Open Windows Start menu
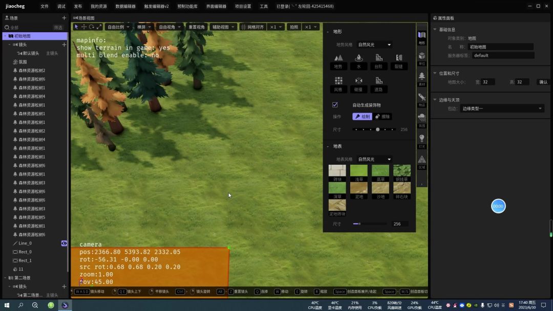This screenshot has height=311, width=553. coord(7,305)
